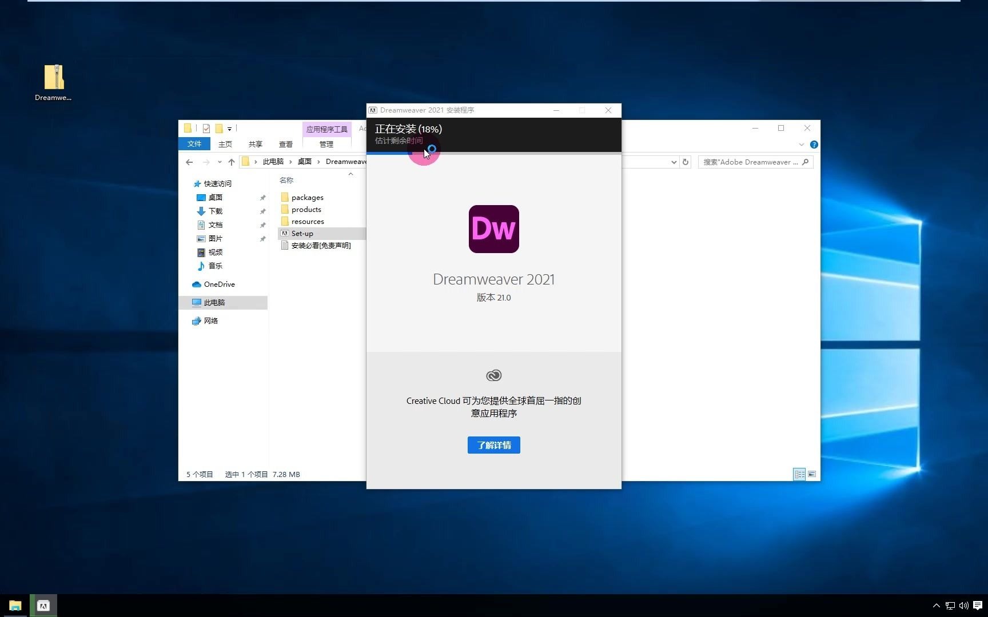Pin indicator next to 桌面
The width and height of the screenshot is (988, 617).
click(x=262, y=198)
